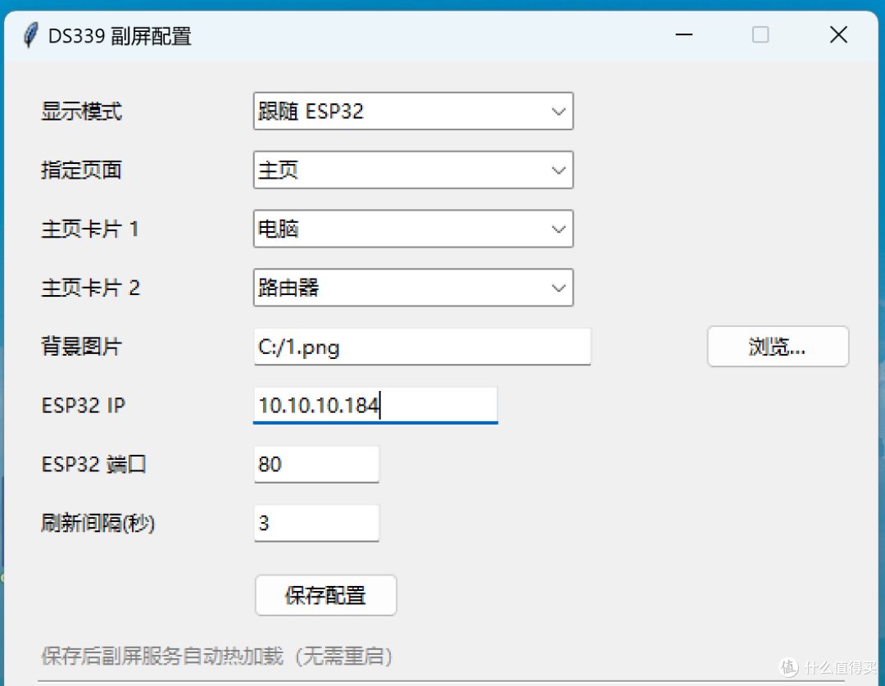Open the 主页卡片 1 dropdown showing 电脑
The width and height of the screenshot is (885, 686).
413,229
